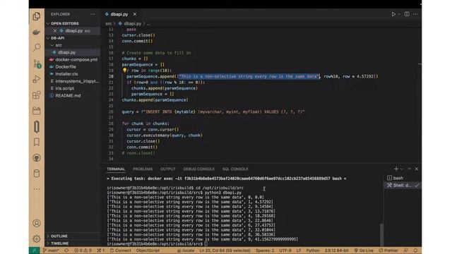Viewport: 452px width, 254px height.
Task: Open the GitHub view in activity bar
Action: click(x=36, y=158)
